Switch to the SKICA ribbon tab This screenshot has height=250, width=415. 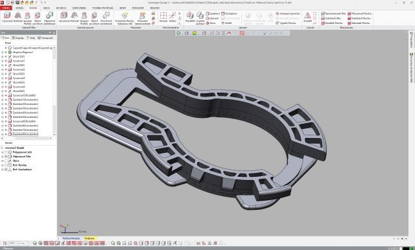(x=47, y=8)
